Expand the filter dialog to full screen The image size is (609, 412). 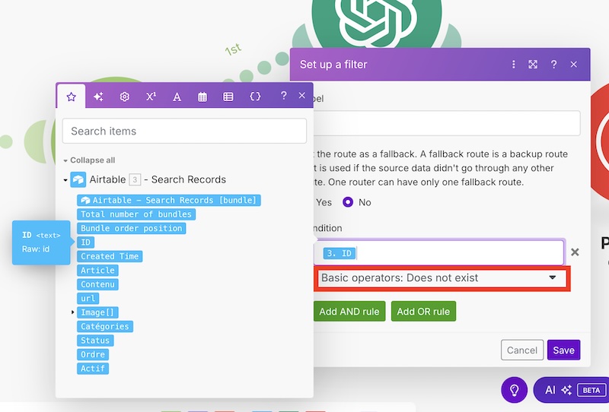click(x=533, y=65)
